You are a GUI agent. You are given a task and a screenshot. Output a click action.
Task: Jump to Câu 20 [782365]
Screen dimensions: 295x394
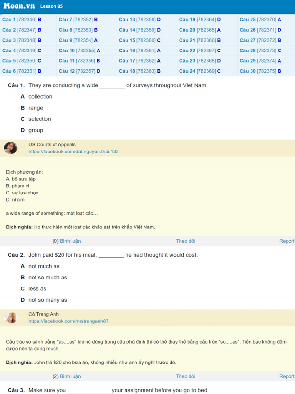[200, 30]
